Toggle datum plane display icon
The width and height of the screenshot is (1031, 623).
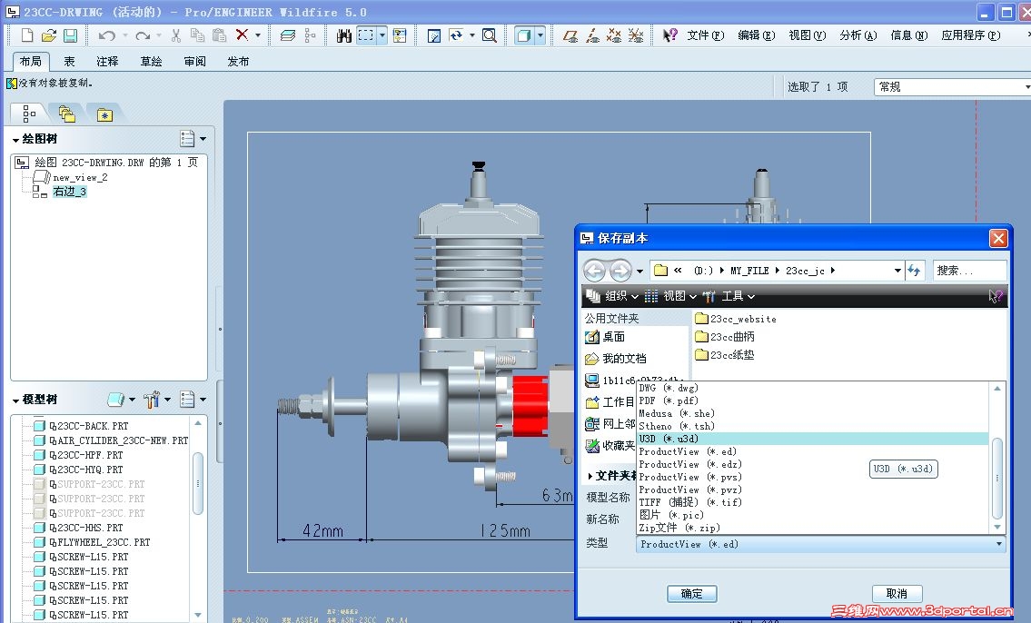pyautogui.click(x=570, y=35)
